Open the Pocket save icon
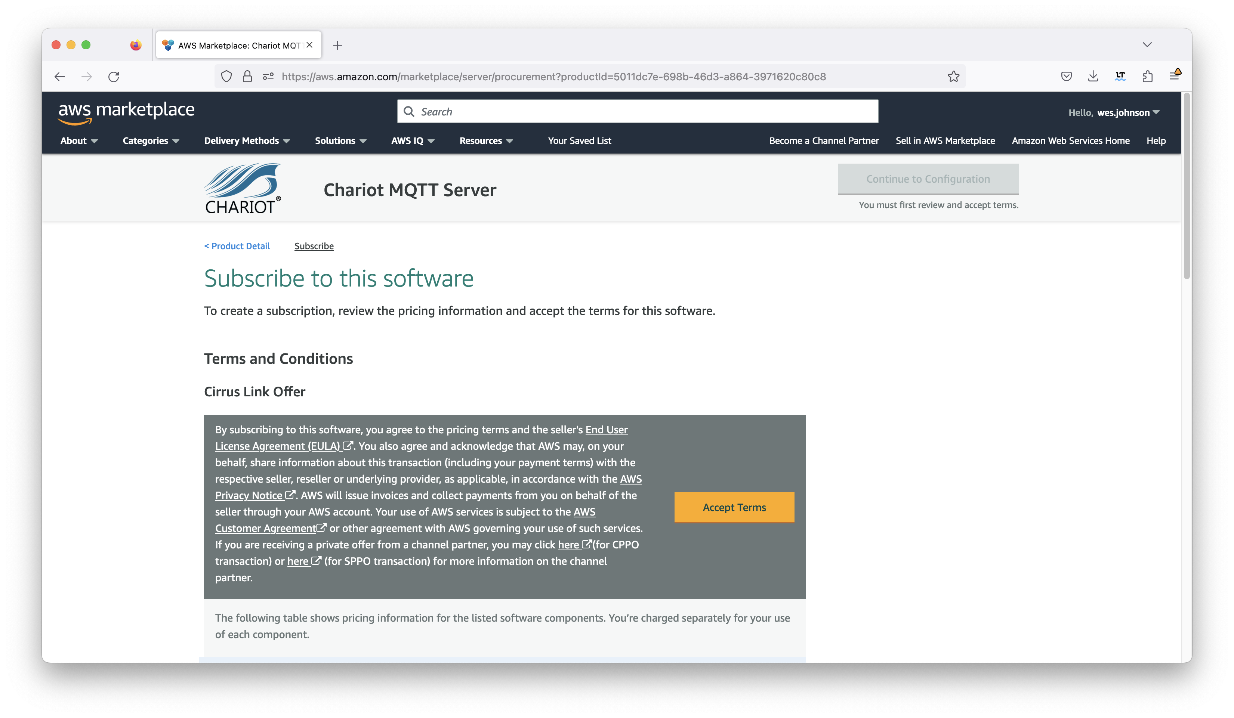Image resolution: width=1234 pixels, height=718 pixels. coord(1067,76)
